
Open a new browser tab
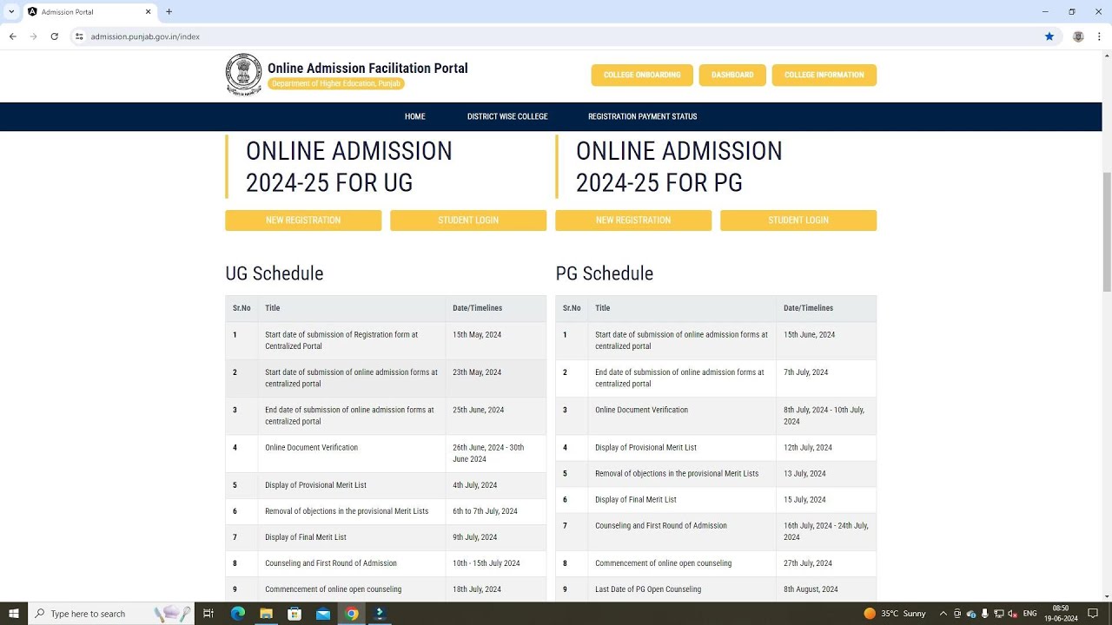169,12
